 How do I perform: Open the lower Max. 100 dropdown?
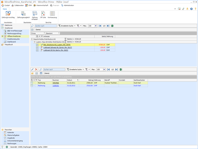(x=104, y=69)
